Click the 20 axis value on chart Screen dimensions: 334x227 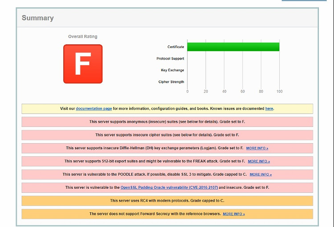click(x=206, y=91)
